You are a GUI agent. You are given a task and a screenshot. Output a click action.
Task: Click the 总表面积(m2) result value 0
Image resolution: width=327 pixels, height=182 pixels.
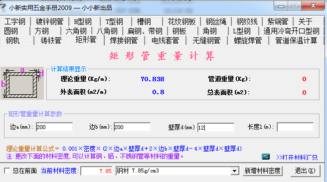pos(304,92)
